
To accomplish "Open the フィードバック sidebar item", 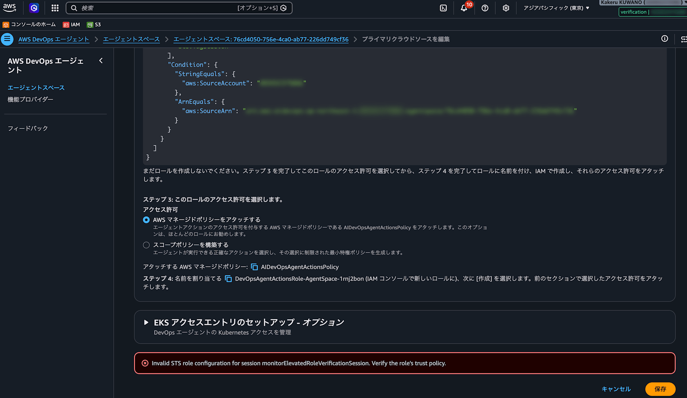I will tap(28, 128).
